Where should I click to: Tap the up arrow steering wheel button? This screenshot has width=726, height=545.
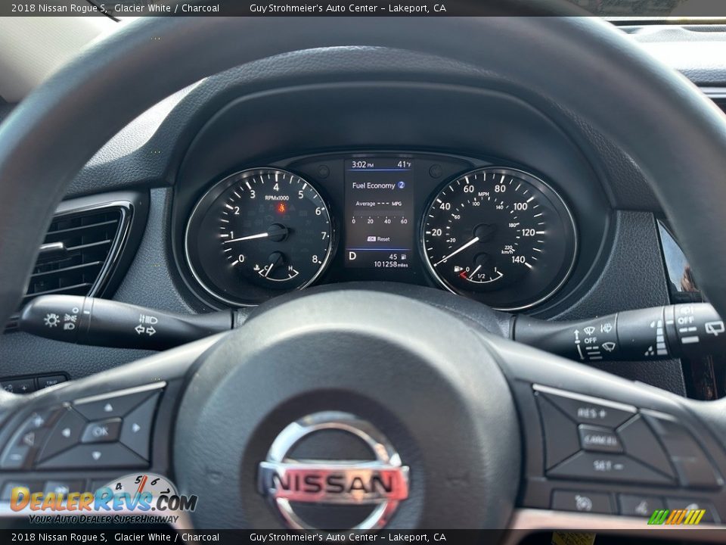coord(108,407)
